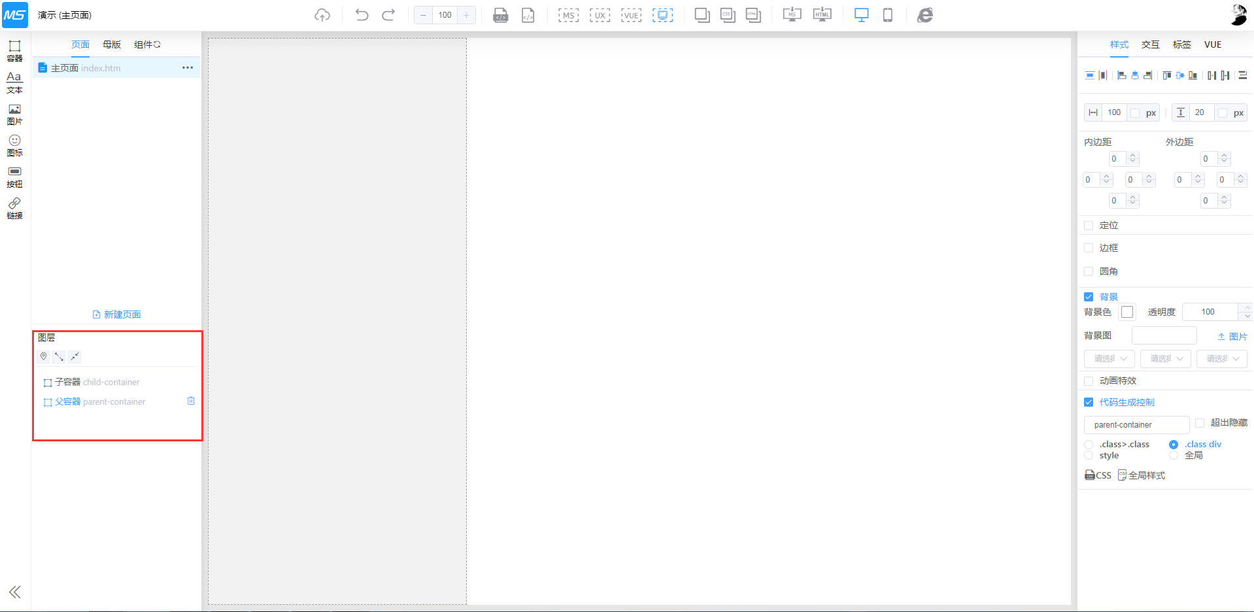
Task: Collapse the left sidebar panel
Action: point(14,592)
